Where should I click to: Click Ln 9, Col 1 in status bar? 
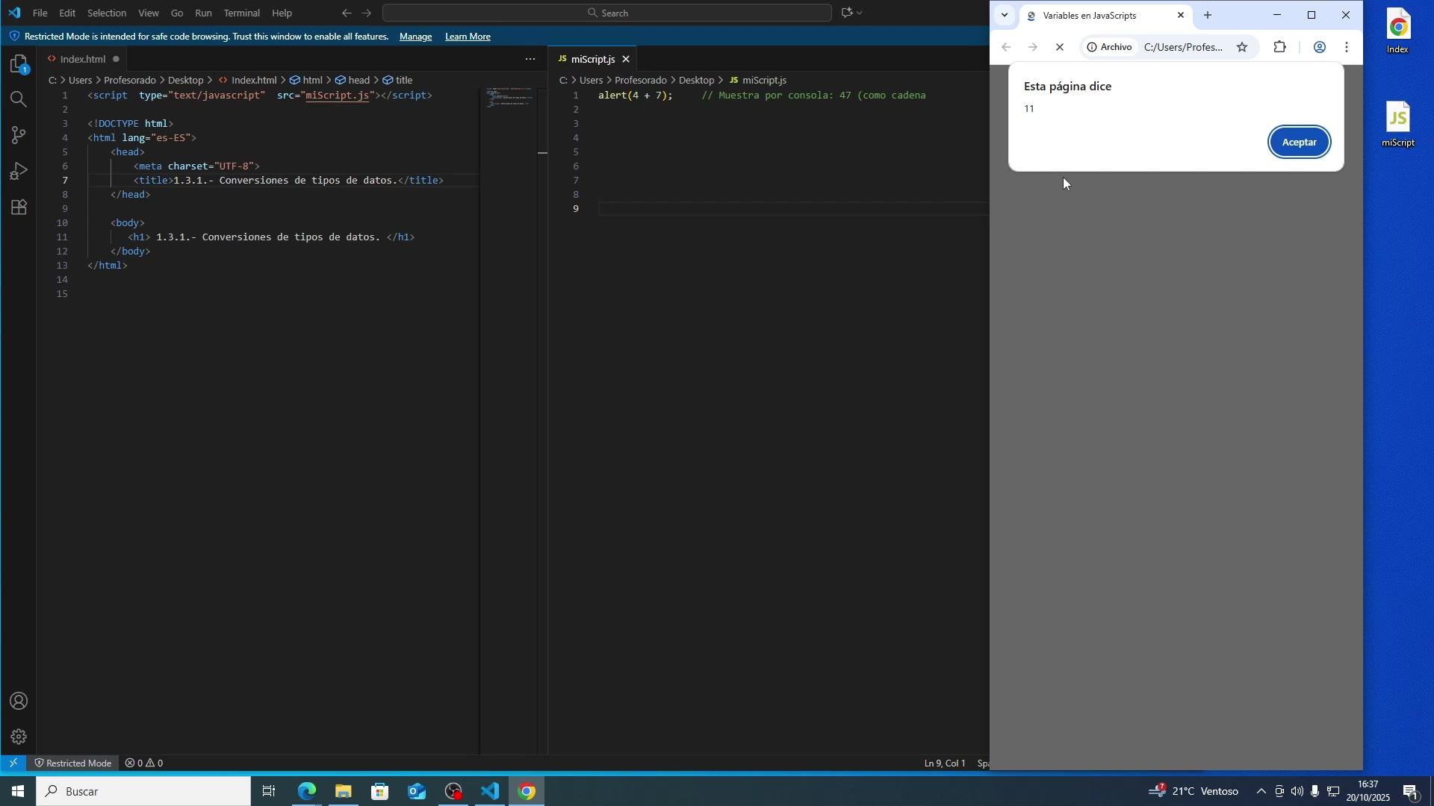click(945, 763)
